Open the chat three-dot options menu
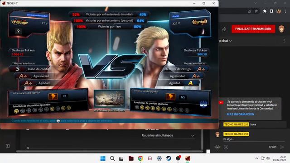Image resolution: width=290 pixels, height=163 pixels. 284,41
